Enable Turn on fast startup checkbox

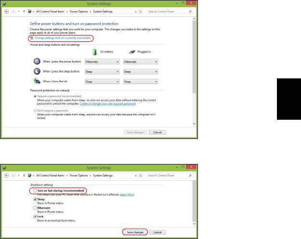click(35, 190)
